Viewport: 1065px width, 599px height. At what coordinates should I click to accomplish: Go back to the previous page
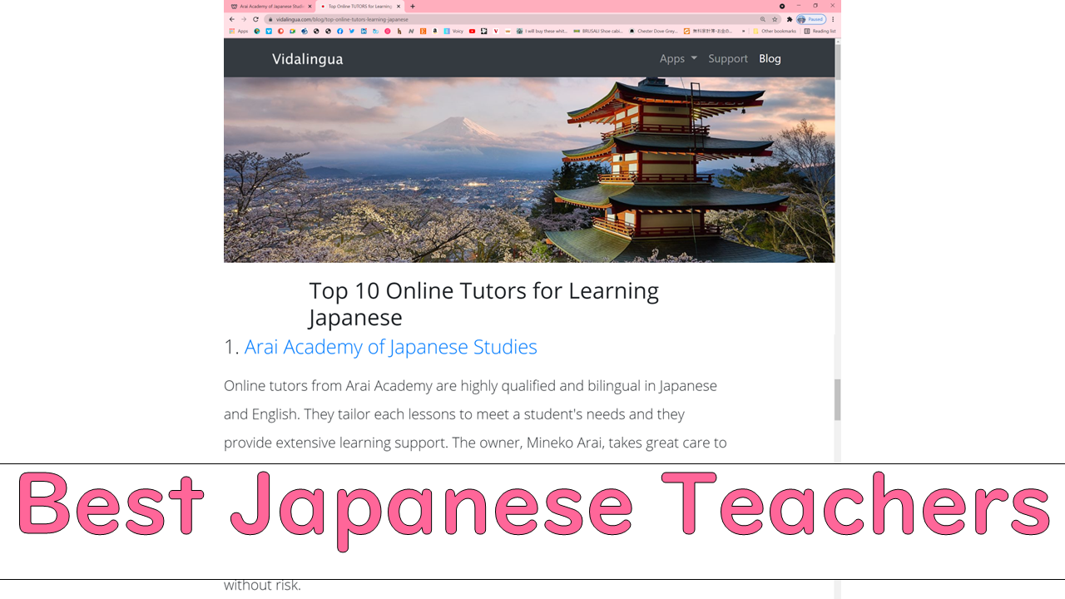pos(231,19)
